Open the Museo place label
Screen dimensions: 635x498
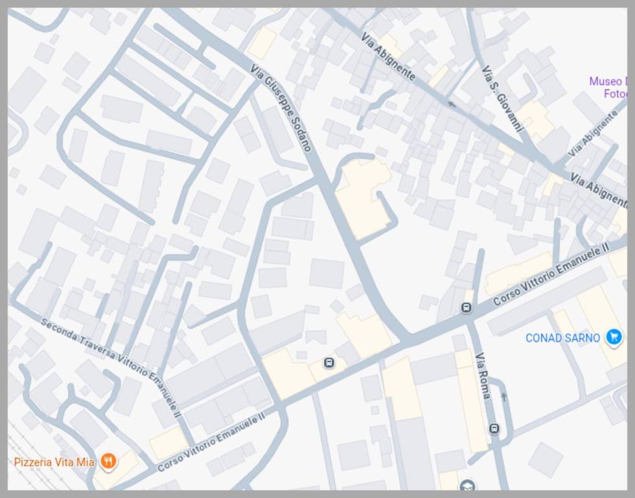(x=608, y=87)
